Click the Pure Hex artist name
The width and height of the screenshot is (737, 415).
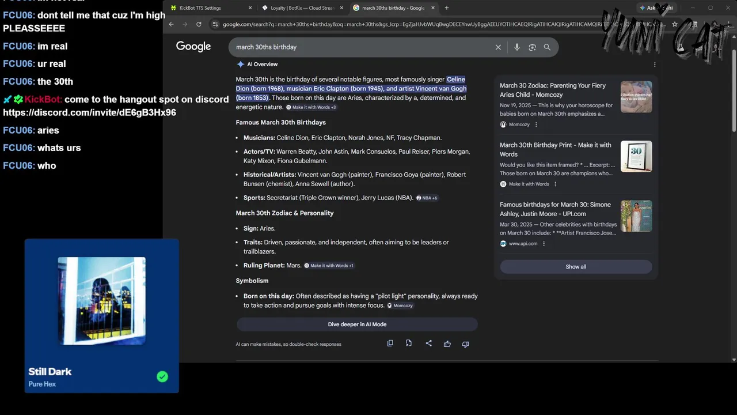coord(42,384)
